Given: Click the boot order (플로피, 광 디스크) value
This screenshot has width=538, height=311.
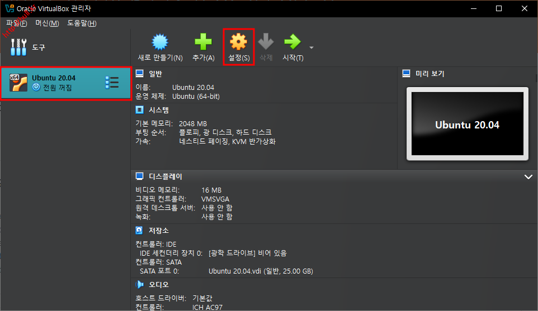Looking at the screenshot, I should (225, 132).
